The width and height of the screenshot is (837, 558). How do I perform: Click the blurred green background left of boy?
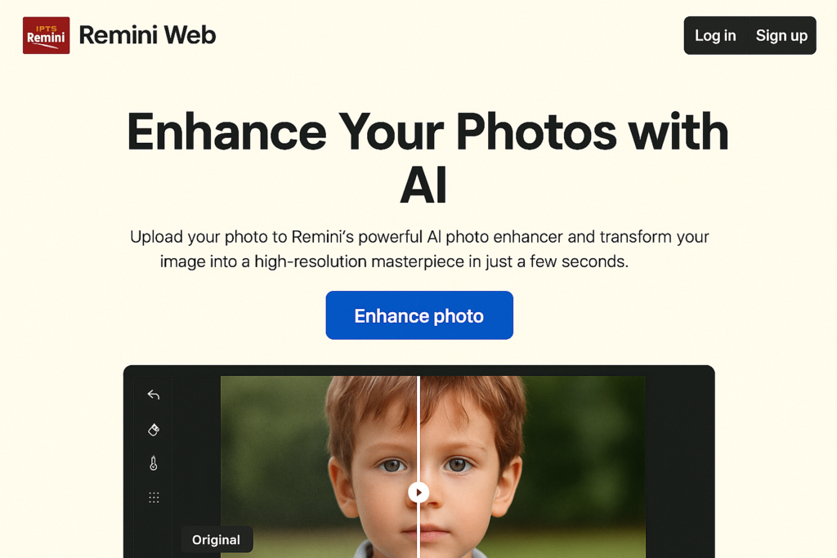coord(272,443)
